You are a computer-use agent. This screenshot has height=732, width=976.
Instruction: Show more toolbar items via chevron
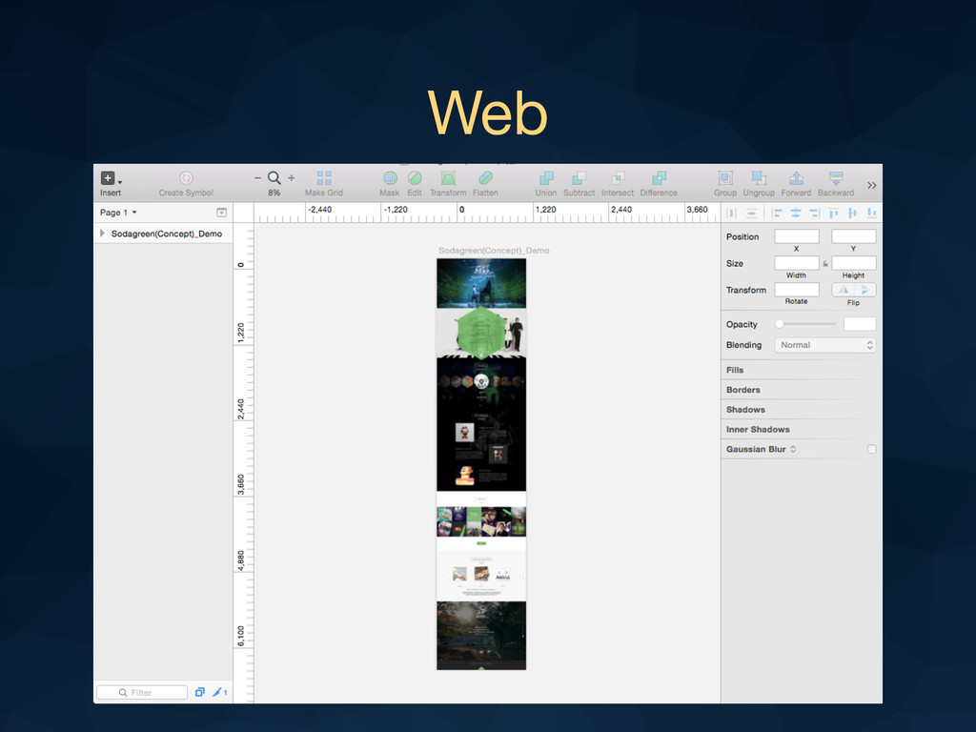pyautogui.click(x=871, y=185)
